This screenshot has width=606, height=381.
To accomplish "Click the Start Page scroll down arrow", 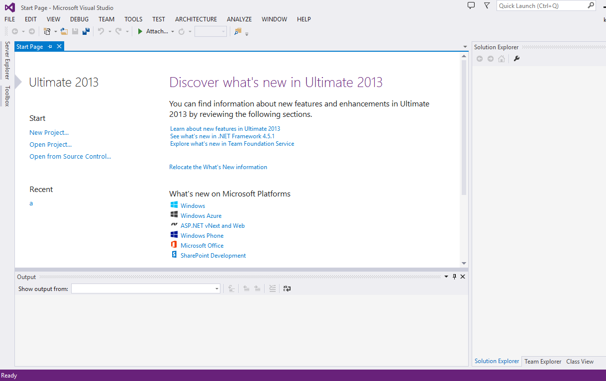I will click(464, 263).
